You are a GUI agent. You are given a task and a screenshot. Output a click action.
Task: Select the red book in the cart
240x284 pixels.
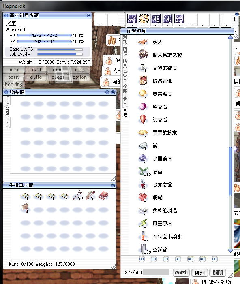click(x=103, y=196)
